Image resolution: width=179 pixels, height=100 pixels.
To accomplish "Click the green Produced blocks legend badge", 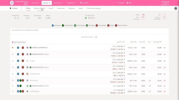I will tap(63, 25).
